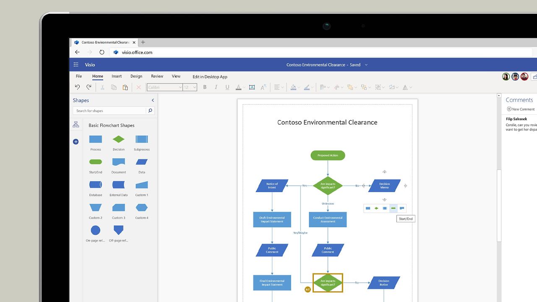Toggle bold formatting
The width and height of the screenshot is (537, 302).
205,87
